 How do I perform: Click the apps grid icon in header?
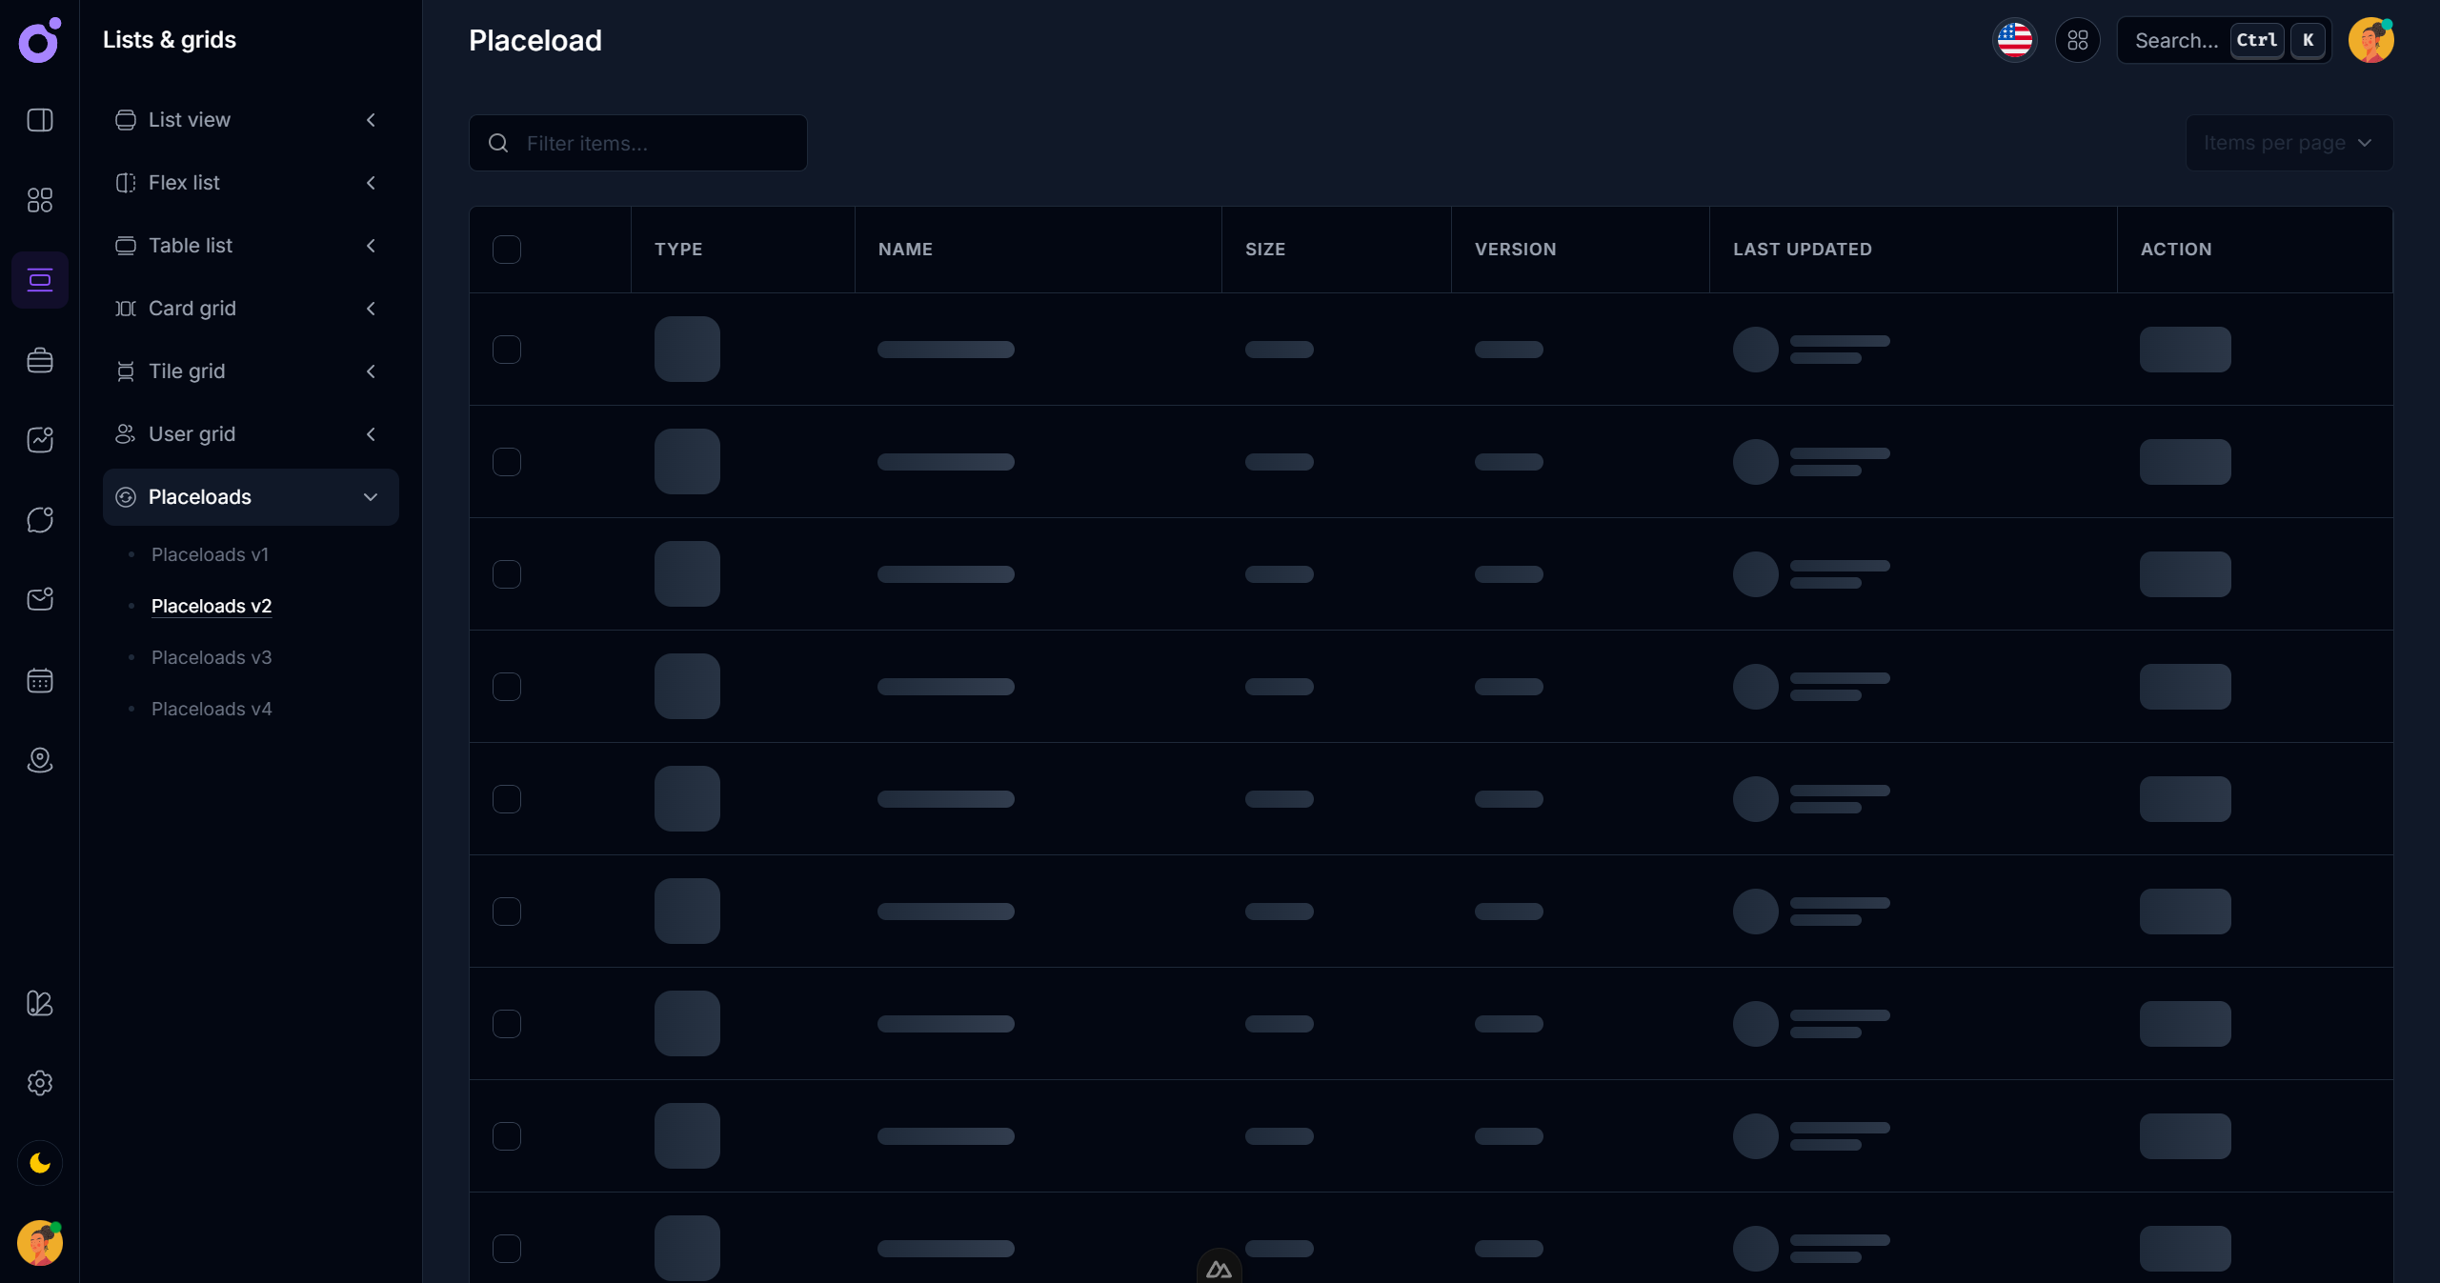(x=2077, y=40)
